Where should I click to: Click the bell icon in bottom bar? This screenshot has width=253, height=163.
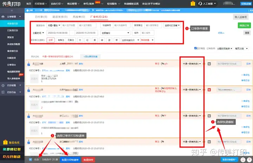(243, 159)
